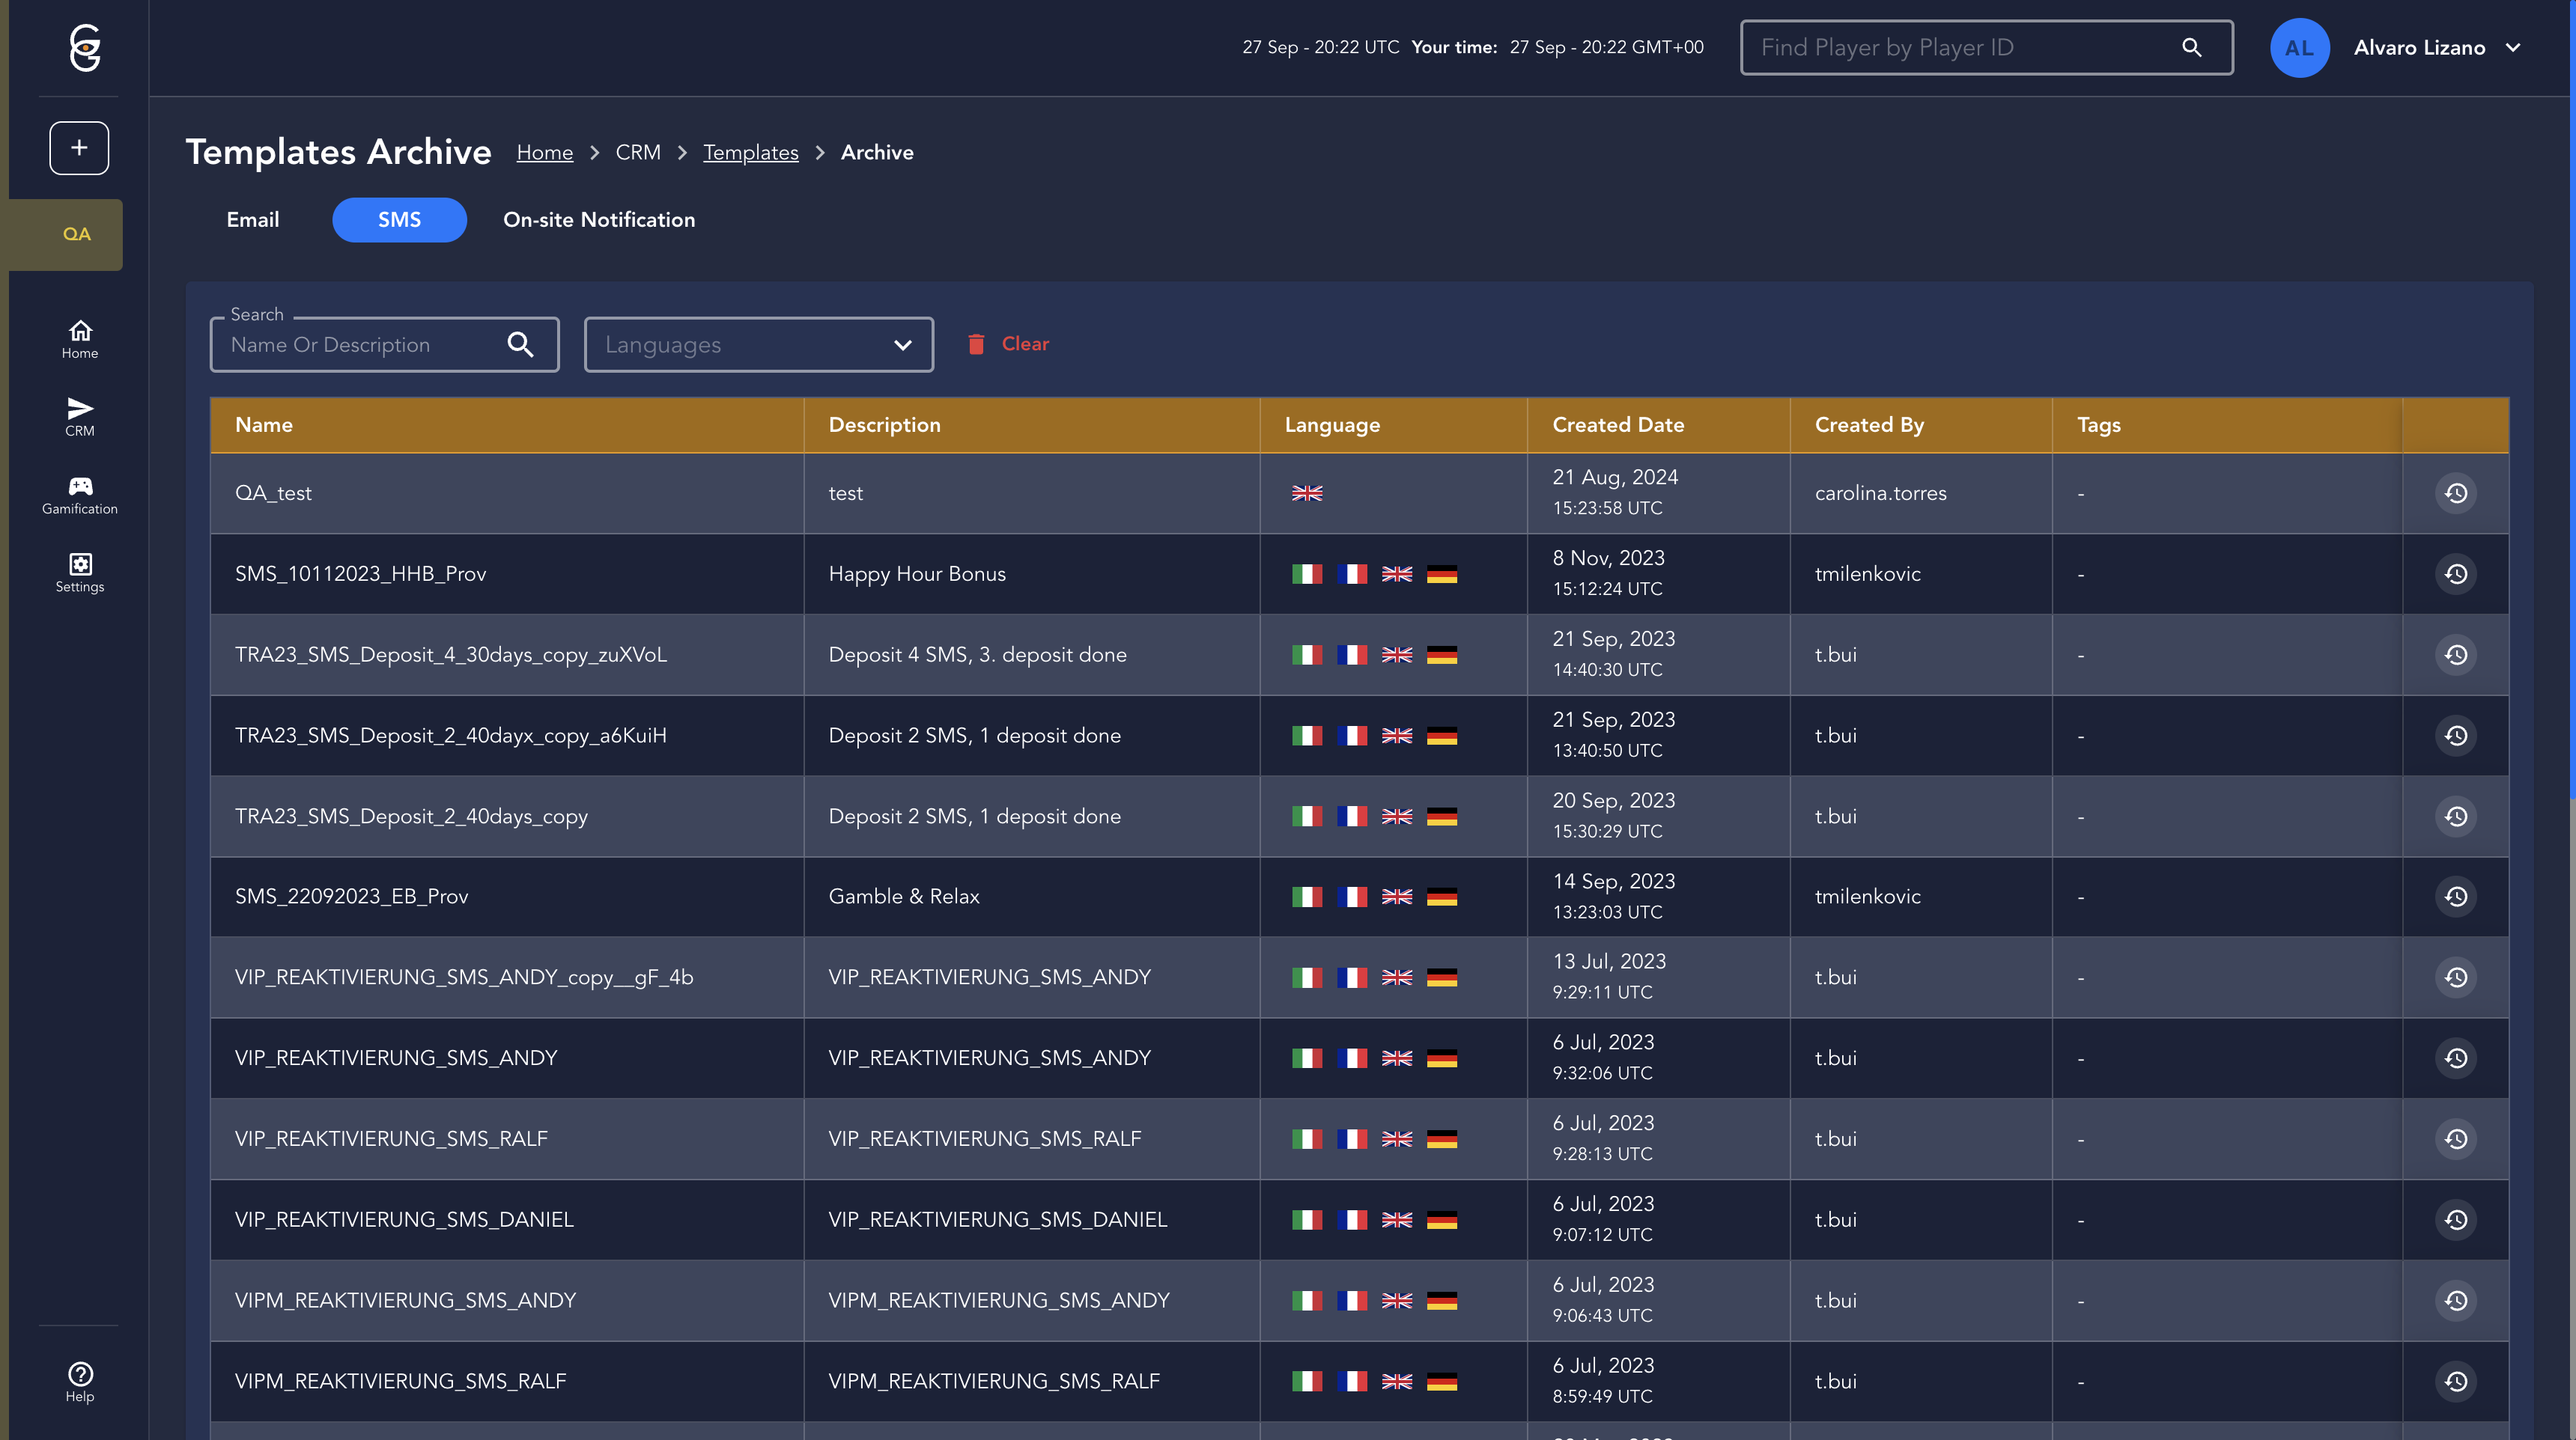
Task: Open Settings in the sidebar
Action: (79, 573)
